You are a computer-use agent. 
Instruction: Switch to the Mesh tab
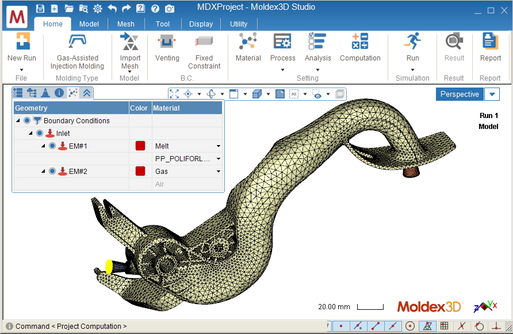tap(125, 24)
